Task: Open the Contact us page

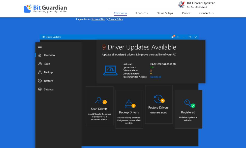Action: 206,13
